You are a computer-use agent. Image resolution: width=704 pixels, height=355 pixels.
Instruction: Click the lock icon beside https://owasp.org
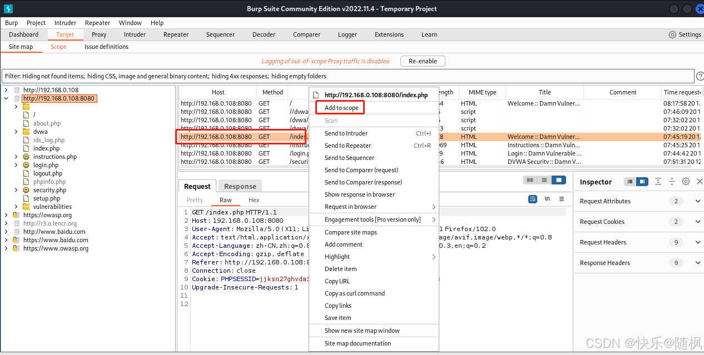(x=16, y=215)
